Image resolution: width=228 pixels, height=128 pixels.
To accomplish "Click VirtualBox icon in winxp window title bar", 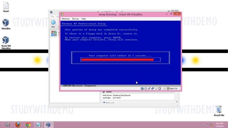I will coord(62,14).
